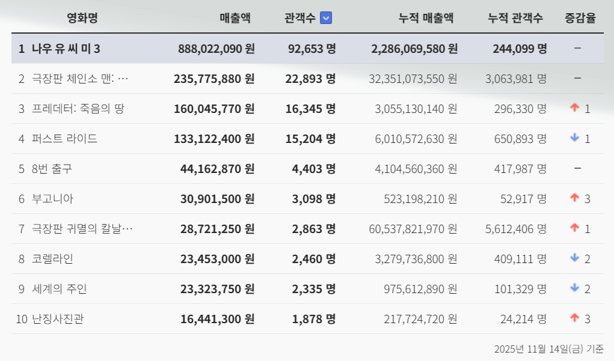Click blue down arrow in 세계의 주인 row
The width and height of the screenshot is (614, 361).
(x=574, y=288)
